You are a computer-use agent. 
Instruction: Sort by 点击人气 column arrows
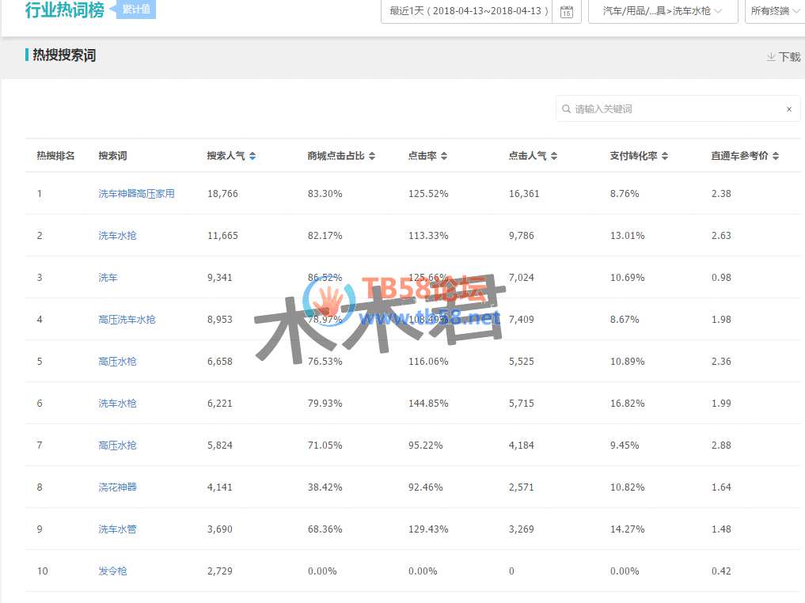554,157
